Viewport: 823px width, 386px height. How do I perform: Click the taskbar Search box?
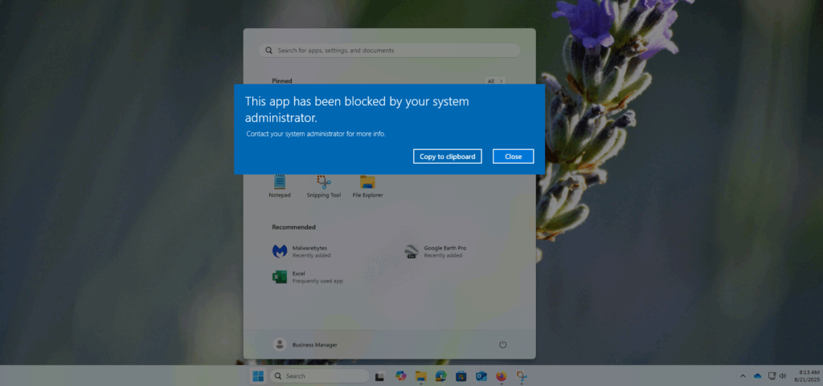pos(319,376)
